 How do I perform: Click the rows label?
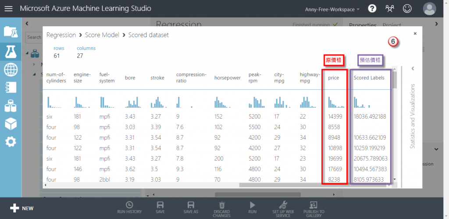point(59,48)
